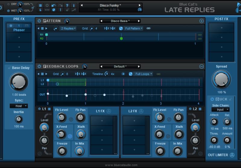Click the randomize dice icon in Pattern row

pyautogui.click(x=121, y=28)
